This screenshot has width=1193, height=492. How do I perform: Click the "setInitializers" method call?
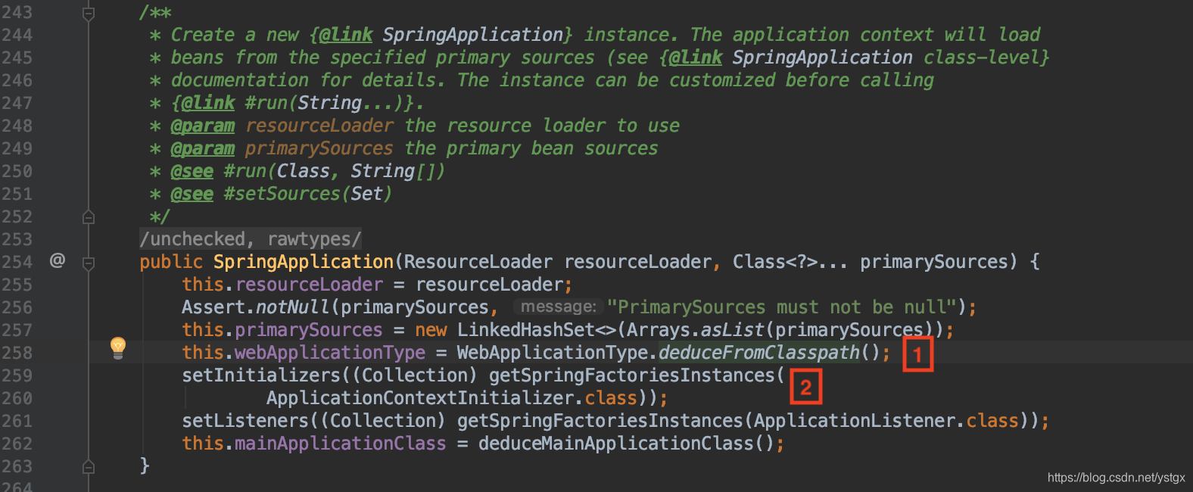pos(261,375)
